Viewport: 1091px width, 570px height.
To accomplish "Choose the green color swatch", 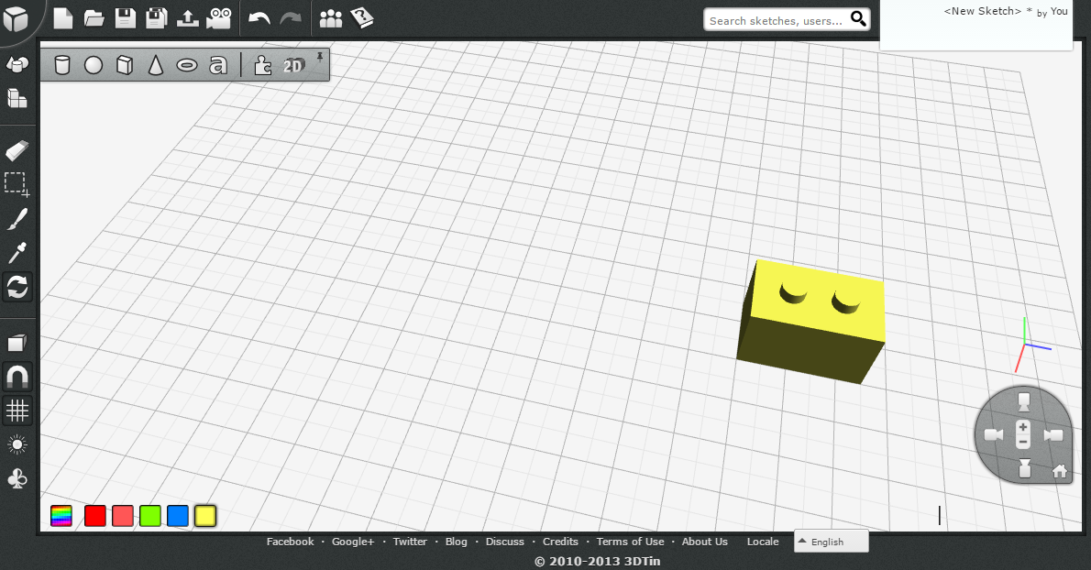I will [150, 516].
